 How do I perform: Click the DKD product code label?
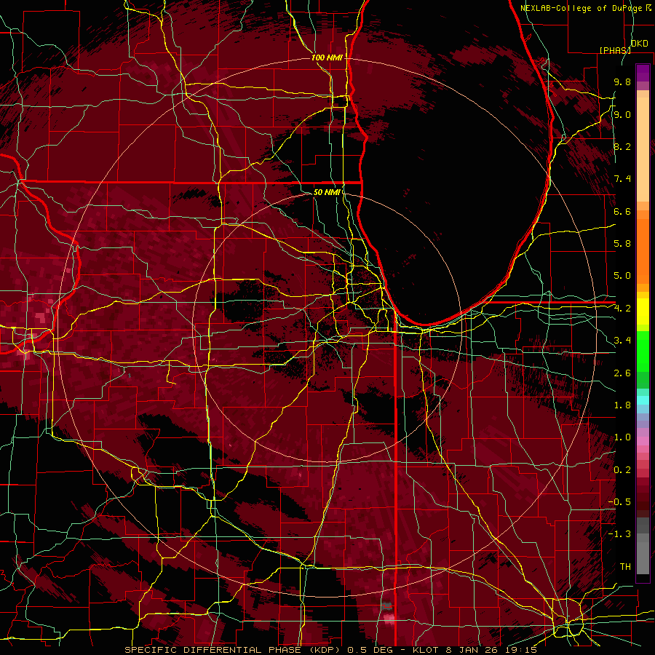639,44
